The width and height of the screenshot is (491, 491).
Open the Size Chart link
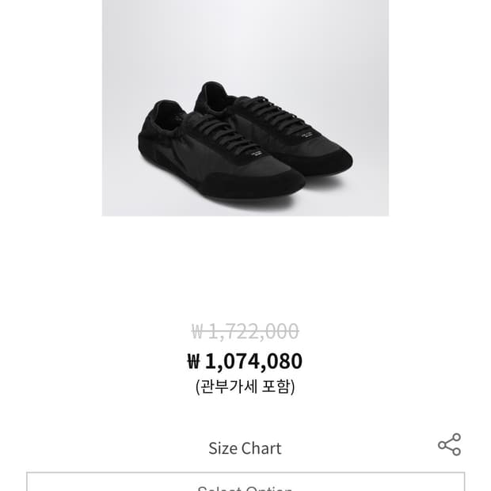click(245, 448)
